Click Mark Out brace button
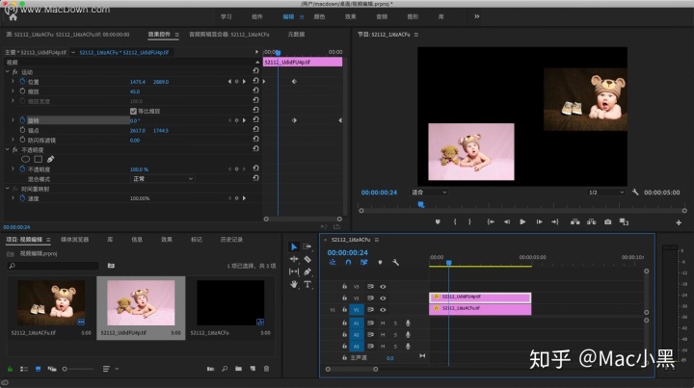 click(x=469, y=221)
